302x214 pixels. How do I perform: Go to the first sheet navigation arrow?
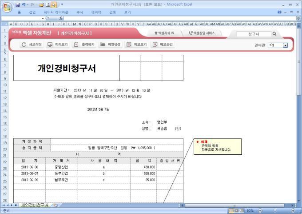(x=4, y=205)
